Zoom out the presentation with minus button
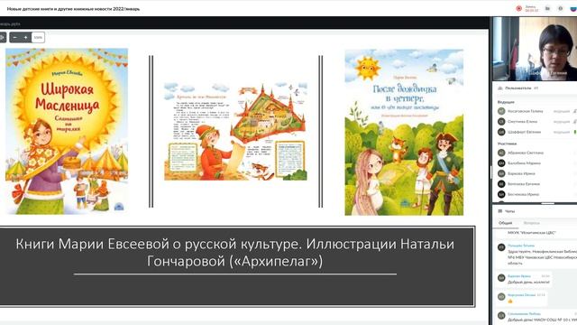Image resolution: width=577 pixels, height=325 pixels. click(x=14, y=37)
